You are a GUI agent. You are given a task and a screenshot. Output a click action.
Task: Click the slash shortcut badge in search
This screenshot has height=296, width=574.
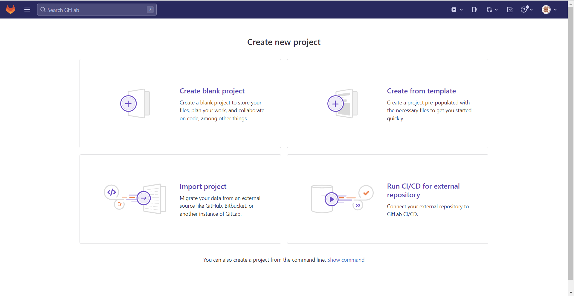click(x=150, y=10)
